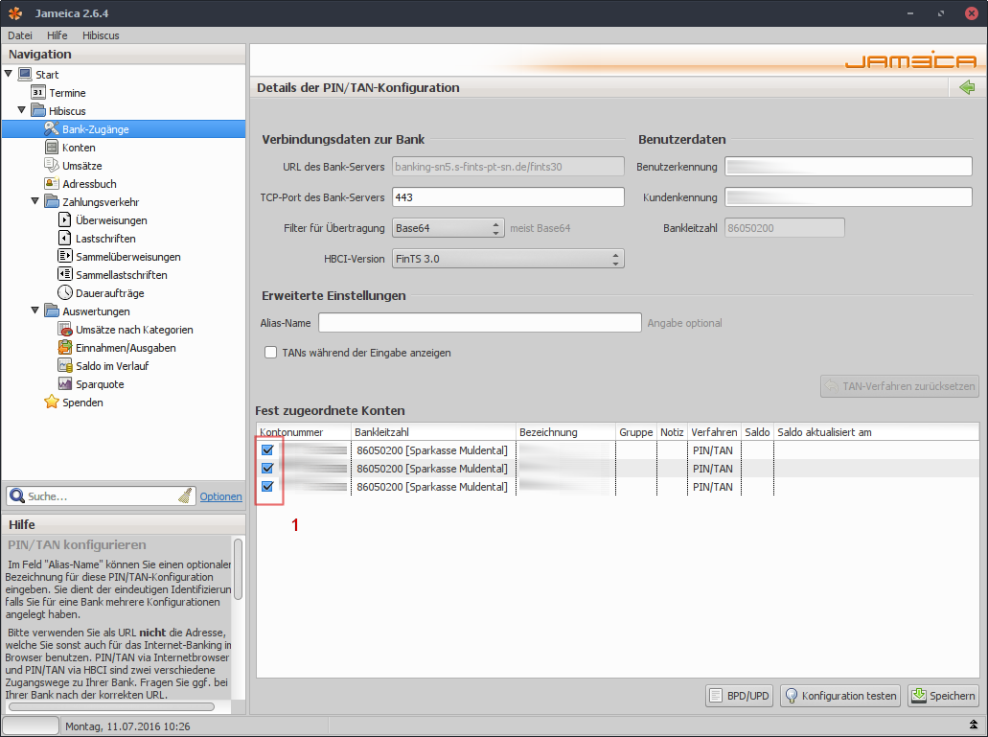Click the Einnahmen/Ausgaben icon
Viewport: 988px width, 737px height.
pos(65,348)
